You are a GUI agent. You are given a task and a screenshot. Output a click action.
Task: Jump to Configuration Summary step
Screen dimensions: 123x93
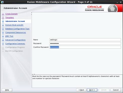point(15,44)
